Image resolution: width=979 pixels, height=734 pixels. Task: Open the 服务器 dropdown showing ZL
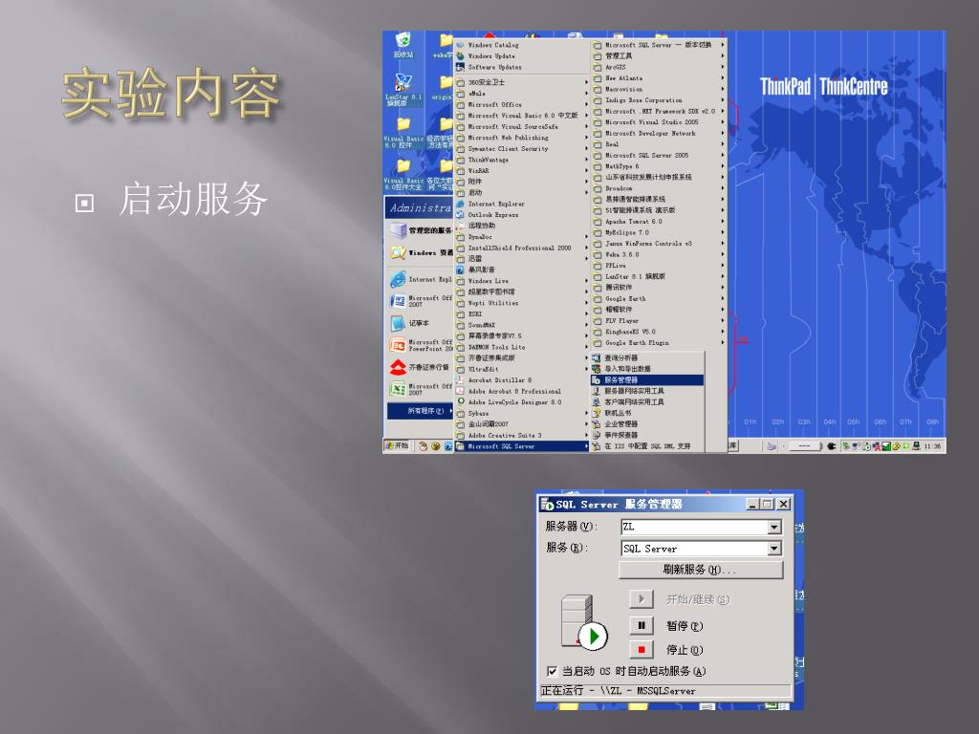[774, 528]
